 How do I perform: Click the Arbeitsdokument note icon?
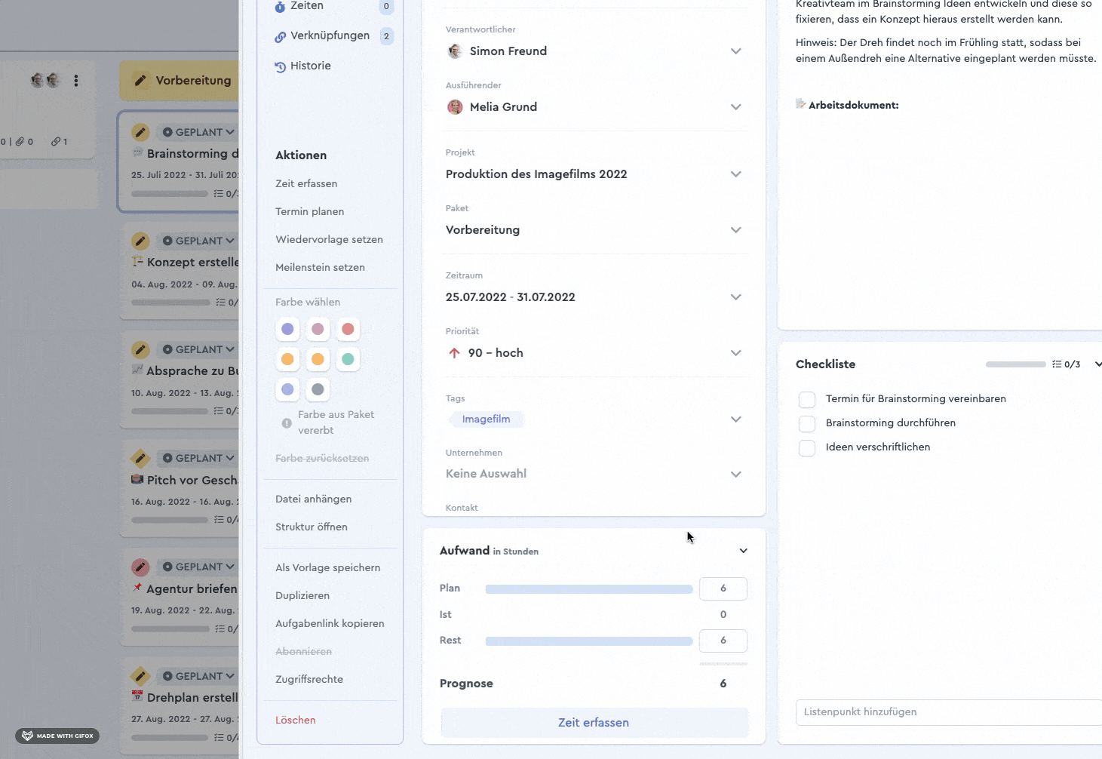800,104
